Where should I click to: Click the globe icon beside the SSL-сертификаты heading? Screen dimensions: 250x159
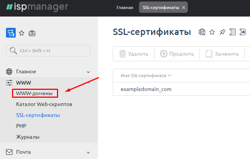click(x=202, y=32)
